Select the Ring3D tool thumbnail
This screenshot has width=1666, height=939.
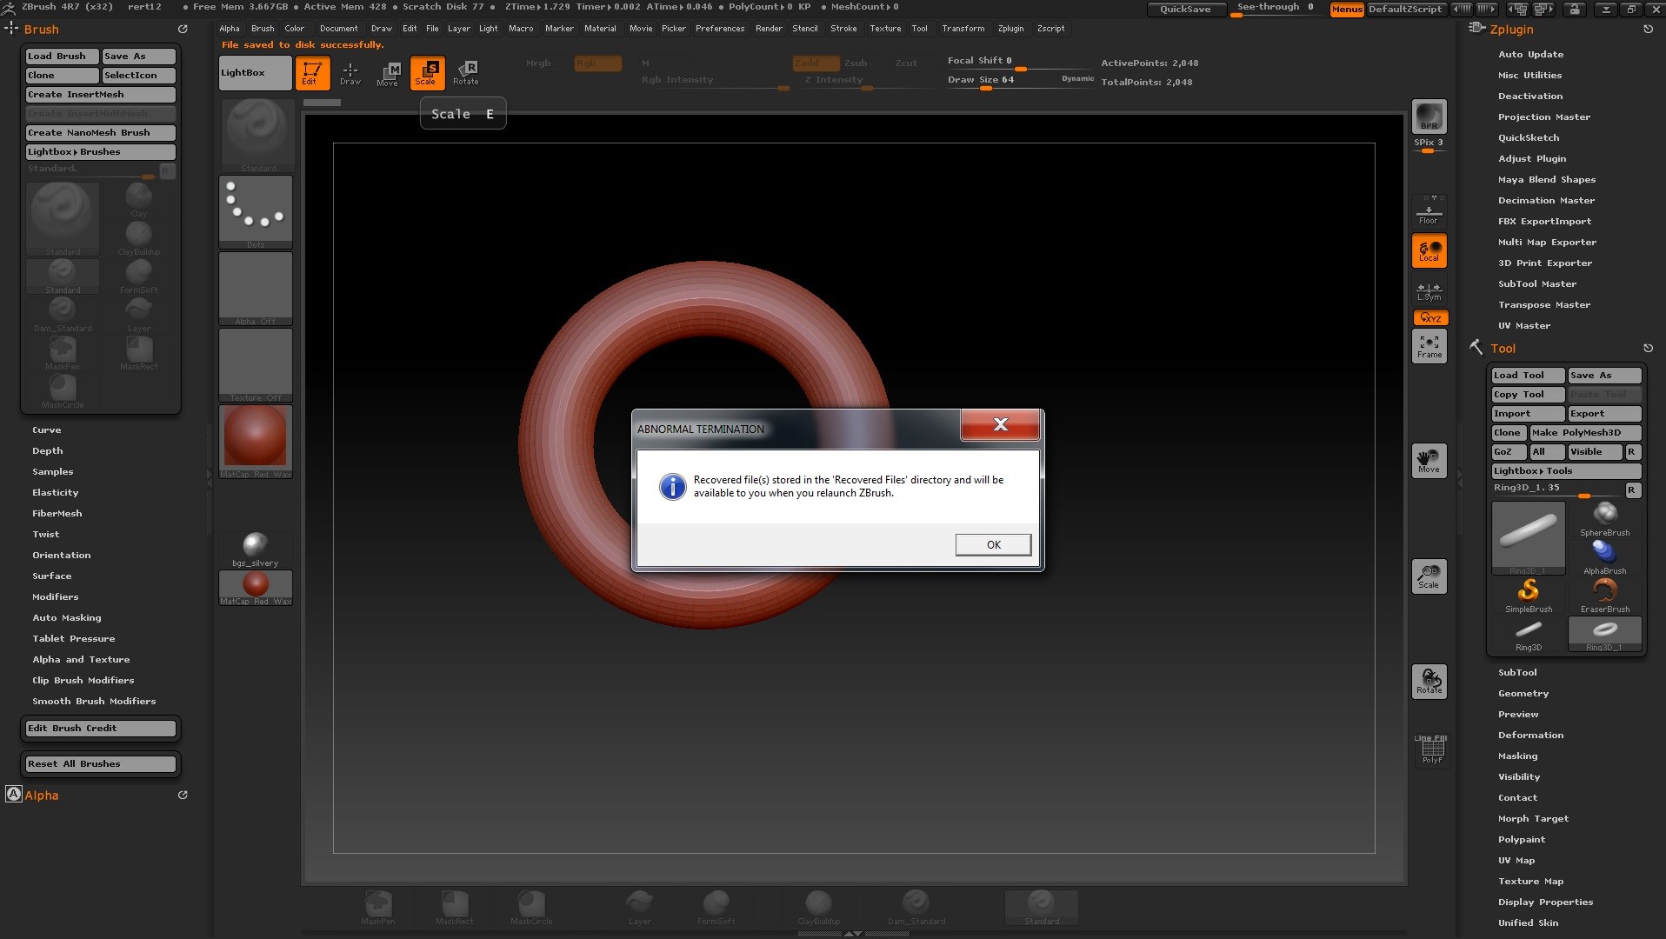(x=1528, y=635)
